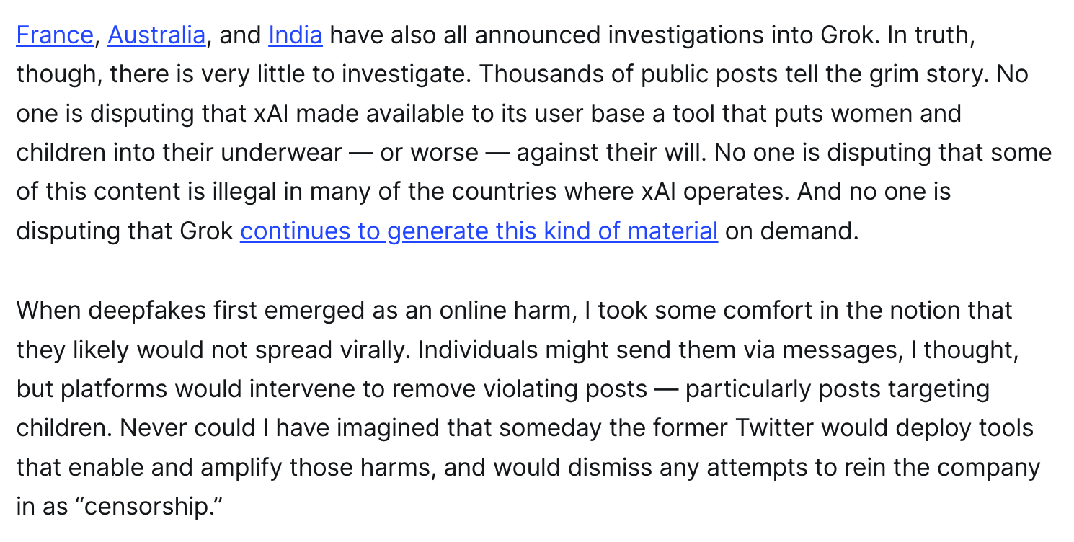Follow the India hyperlink
This screenshot has height=542, width=1074.
295,35
